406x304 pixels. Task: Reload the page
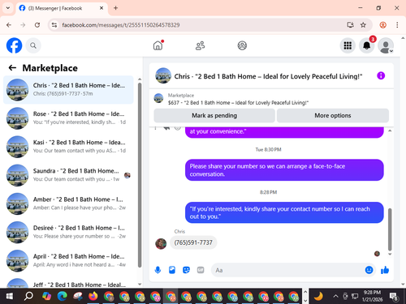point(37,25)
